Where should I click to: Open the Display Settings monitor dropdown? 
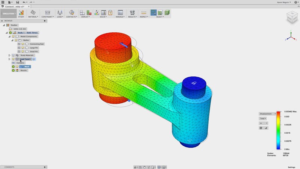[159, 167]
